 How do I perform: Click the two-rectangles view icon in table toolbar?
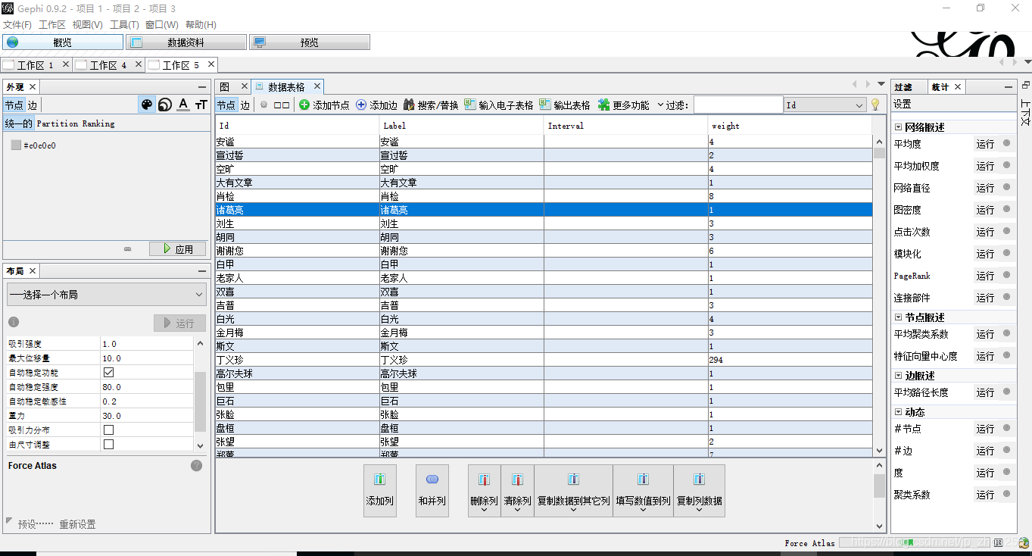coord(282,105)
